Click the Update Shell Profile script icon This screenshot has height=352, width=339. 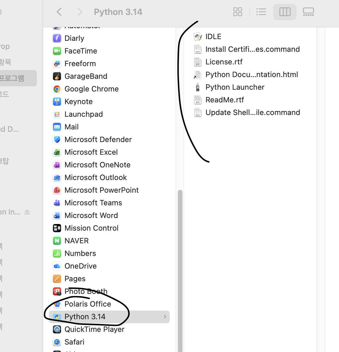(198, 112)
